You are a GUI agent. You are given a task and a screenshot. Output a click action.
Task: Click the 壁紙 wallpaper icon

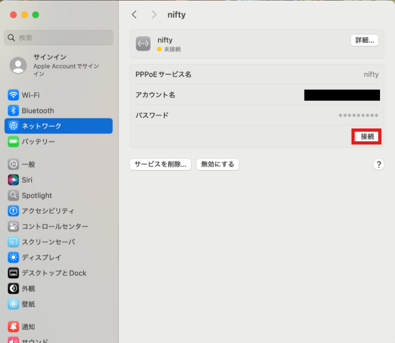pos(13,304)
